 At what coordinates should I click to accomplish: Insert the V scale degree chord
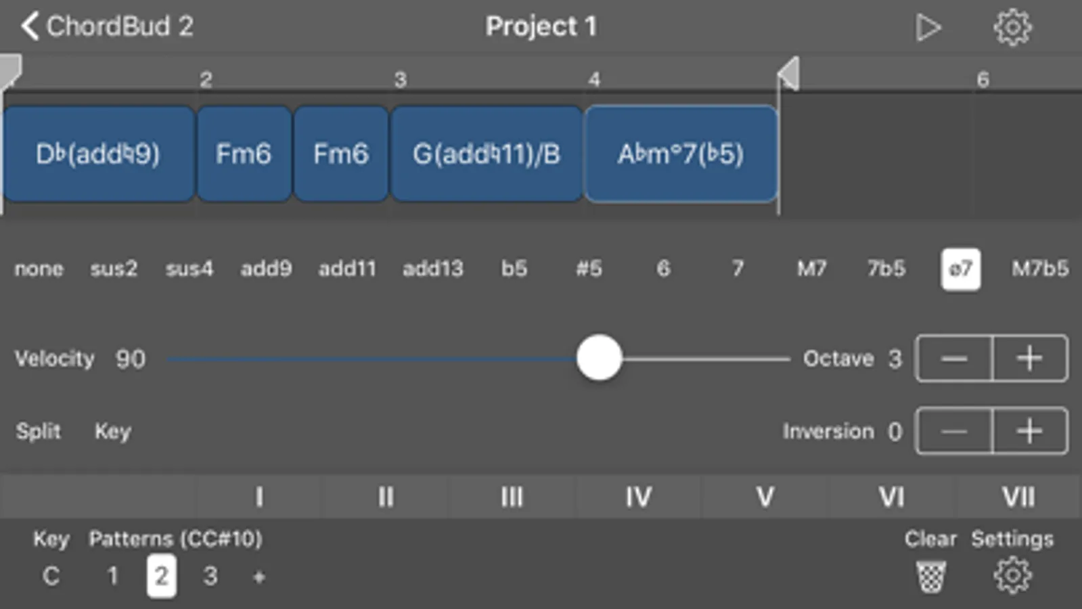coord(765,497)
